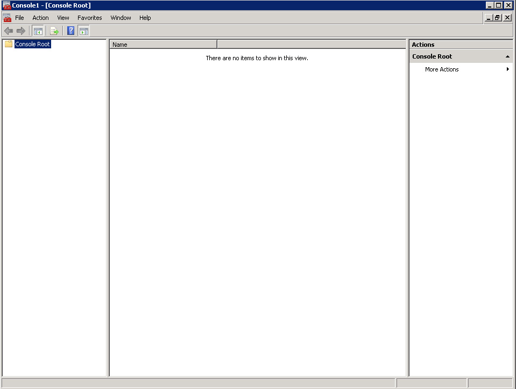Image resolution: width=516 pixels, height=389 pixels.
Task: Open the Help menu
Action: point(145,18)
